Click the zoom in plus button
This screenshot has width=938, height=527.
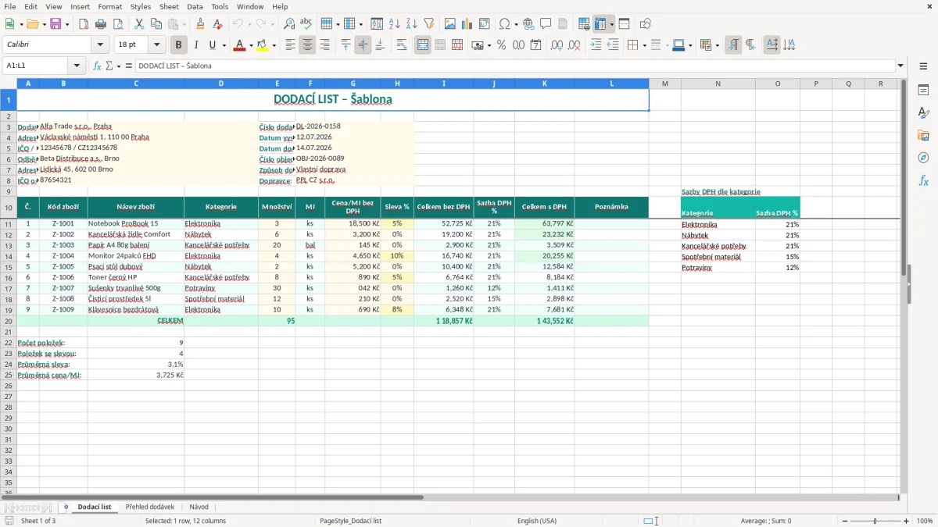906,521
